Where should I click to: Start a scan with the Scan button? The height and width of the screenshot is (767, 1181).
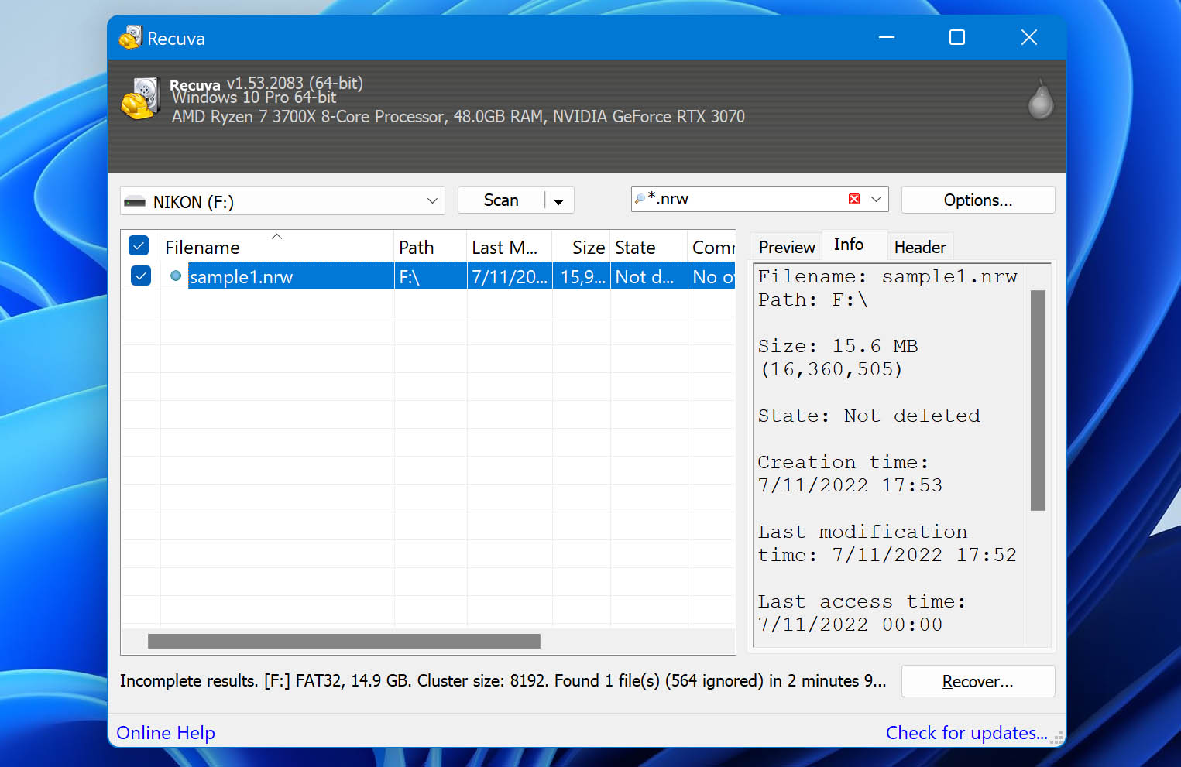501,200
